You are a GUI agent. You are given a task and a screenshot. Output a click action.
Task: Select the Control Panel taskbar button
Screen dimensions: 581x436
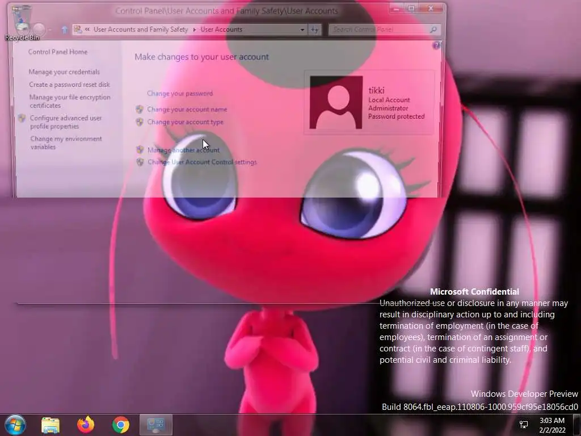(155, 425)
